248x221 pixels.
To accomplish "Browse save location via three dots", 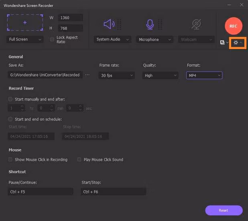I will (87, 75).
